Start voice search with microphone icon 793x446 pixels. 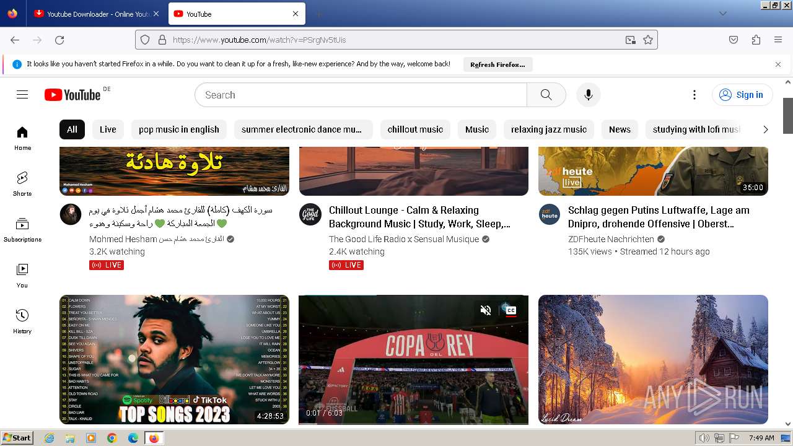(x=588, y=95)
